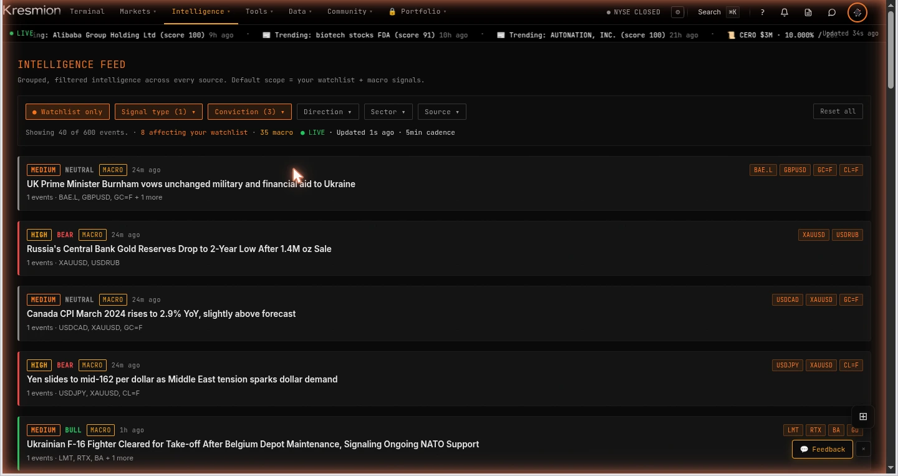Open the Ukrainian F-16 Fighter headline
The image size is (898, 476).
[253, 444]
